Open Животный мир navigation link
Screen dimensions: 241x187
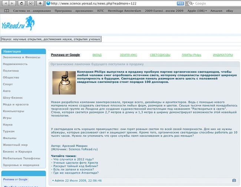pyautogui.click(x=15, y=145)
